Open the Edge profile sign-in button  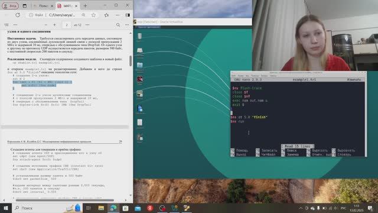(x=10, y=6)
